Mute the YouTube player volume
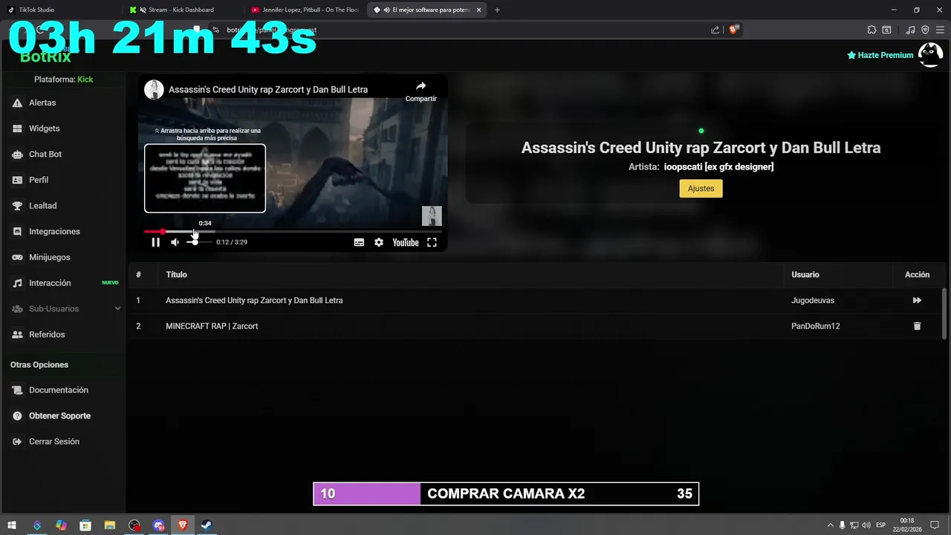The image size is (951, 535). tap(175, 242)
